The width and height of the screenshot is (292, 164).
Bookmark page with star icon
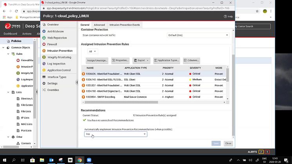tap(257, 11)
